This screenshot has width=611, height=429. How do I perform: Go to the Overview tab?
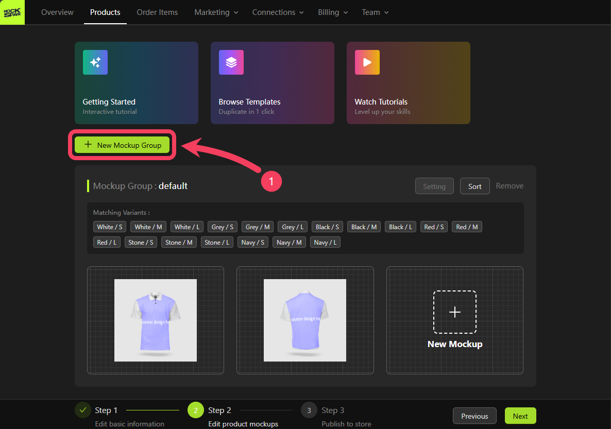pyautogui.click(x=57, y=12)
